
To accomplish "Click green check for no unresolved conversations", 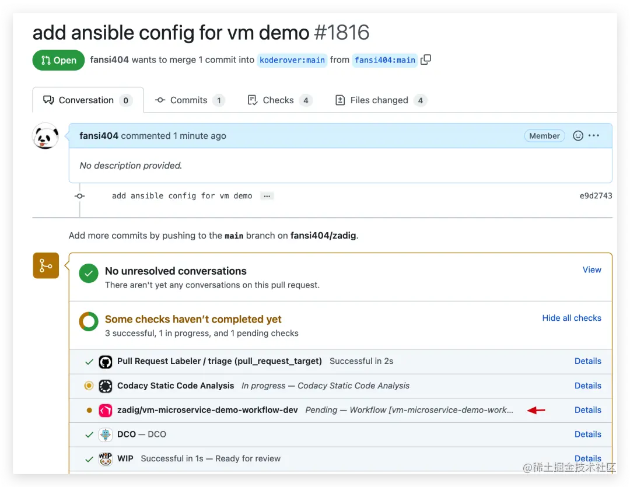I will click(x=89, y=273).
